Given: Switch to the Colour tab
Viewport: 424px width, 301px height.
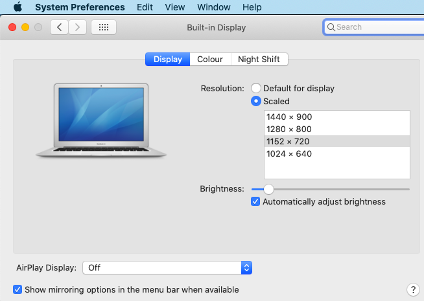Looking at the screenshot, I should [210, 59].
